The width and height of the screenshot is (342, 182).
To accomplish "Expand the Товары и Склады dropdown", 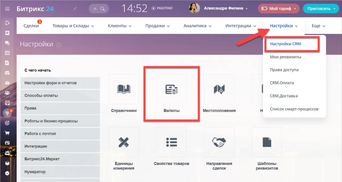I will (73, 26).
